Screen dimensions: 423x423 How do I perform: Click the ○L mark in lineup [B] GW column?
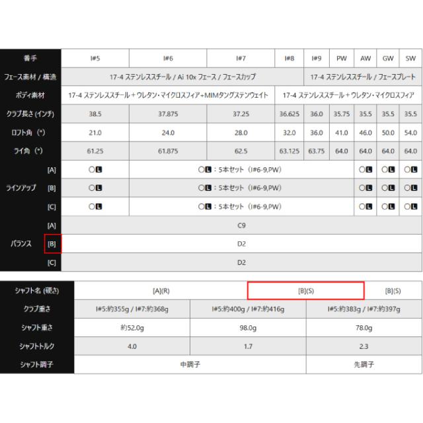tap(388, 188)
